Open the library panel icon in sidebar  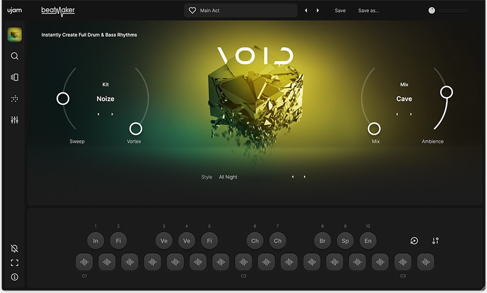15,77
